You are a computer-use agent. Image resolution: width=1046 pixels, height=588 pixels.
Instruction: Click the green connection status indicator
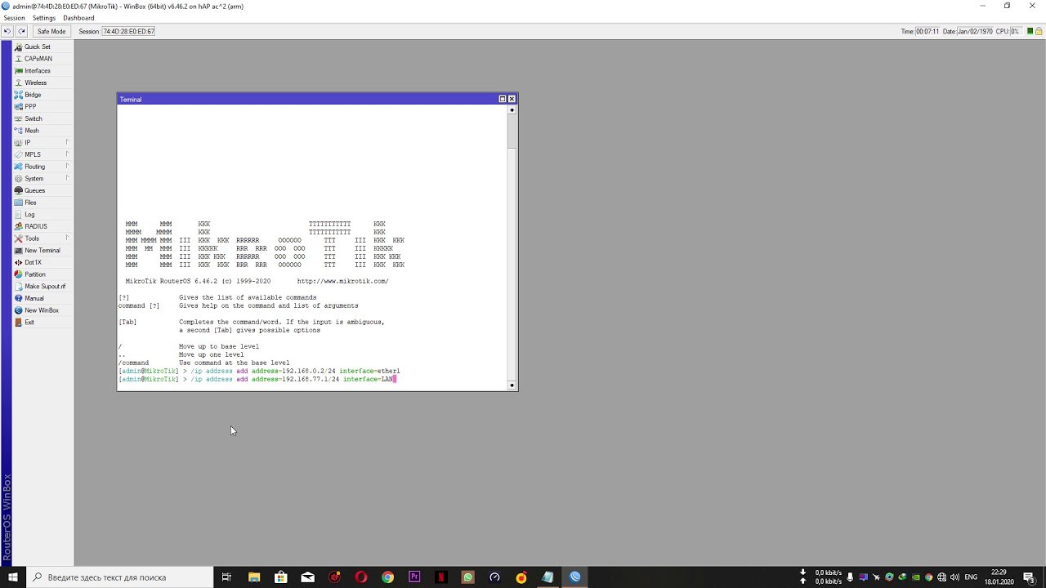click(1030, 31)
